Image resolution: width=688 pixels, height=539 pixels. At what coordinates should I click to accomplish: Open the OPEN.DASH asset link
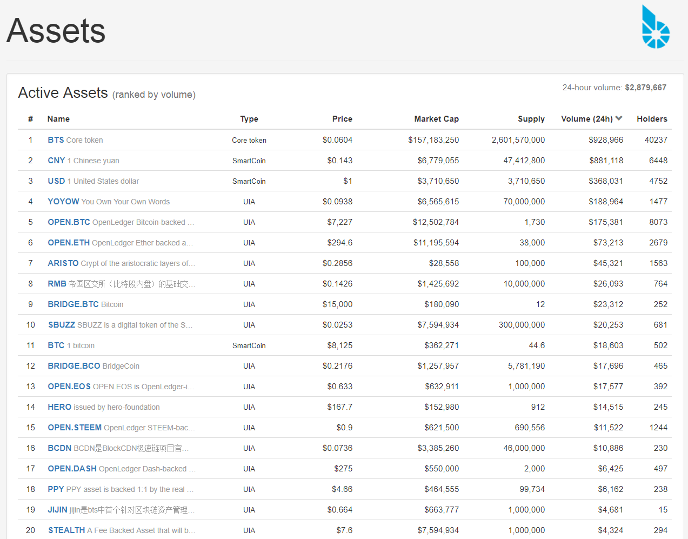tap(72, 469)
